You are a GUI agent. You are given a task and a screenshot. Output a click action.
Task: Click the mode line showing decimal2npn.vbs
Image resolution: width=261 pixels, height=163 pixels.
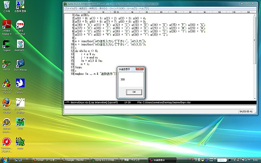coord(160,102)
